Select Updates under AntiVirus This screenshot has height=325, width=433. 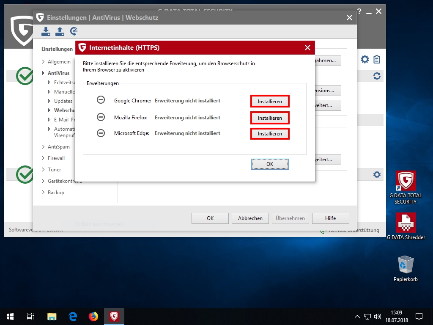63,101
